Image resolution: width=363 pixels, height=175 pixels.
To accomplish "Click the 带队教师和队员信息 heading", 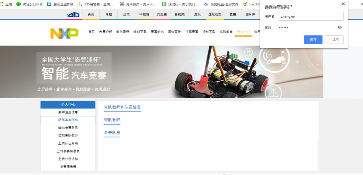I will coord(122,107).
